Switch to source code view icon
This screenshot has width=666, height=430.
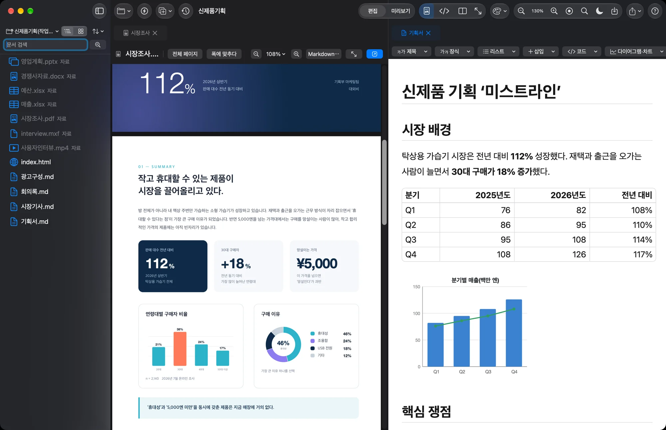(x=444, y=11)
